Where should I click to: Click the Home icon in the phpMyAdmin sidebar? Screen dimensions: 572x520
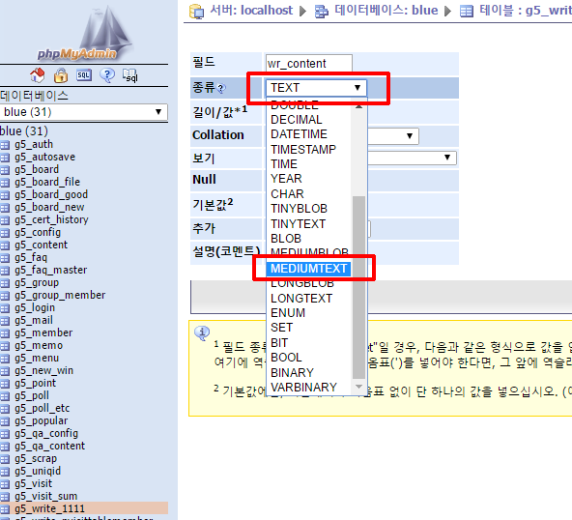[38, 75]
